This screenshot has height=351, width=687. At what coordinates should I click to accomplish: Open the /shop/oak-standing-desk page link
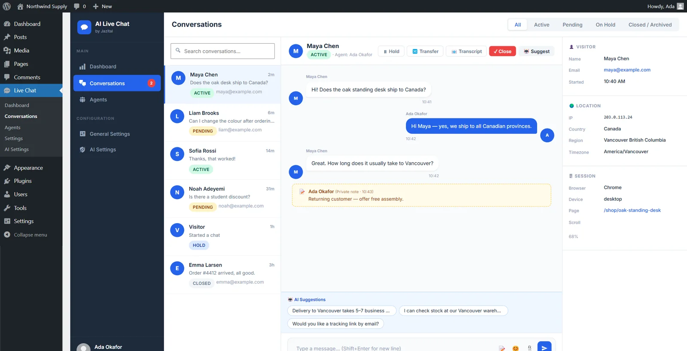(x=632, y=210)
